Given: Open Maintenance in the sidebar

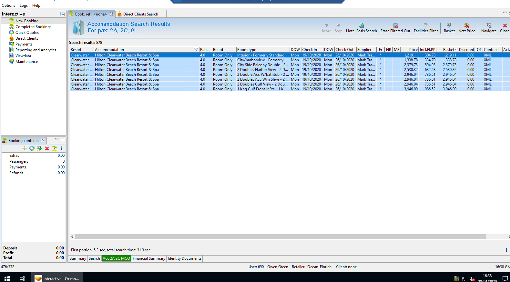Looking at the screenshot, I should click(26, 62).
